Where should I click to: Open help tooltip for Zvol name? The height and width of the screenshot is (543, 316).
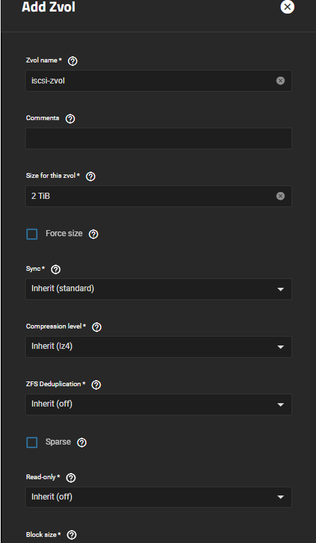tap(73, 61)
